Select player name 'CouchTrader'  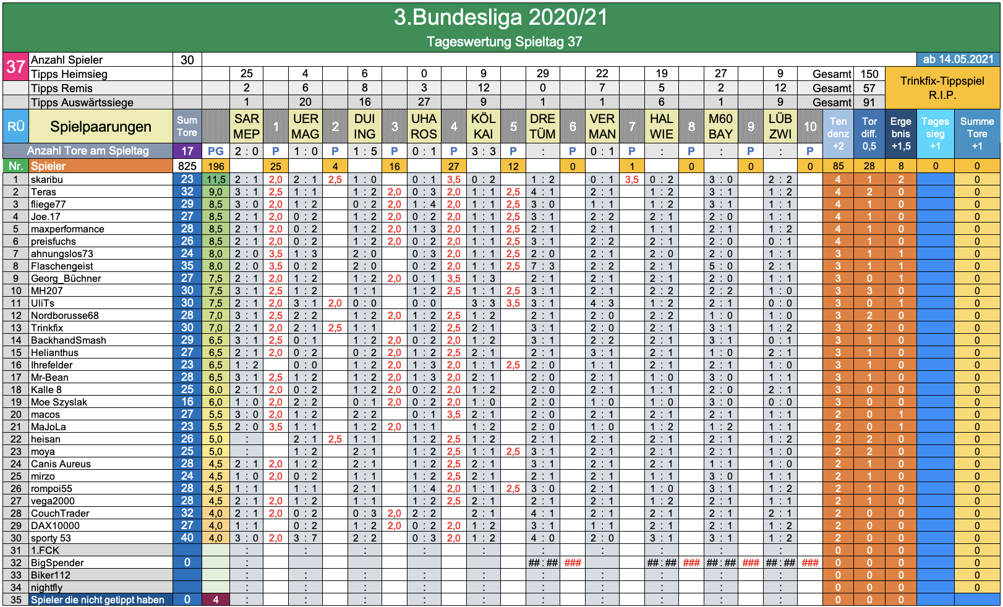(60, 513)
